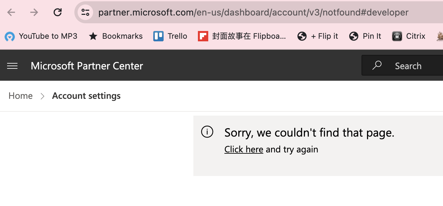443x206 pixels.
Task: Click inside the address bar URL field
Action: coord(226,12)
